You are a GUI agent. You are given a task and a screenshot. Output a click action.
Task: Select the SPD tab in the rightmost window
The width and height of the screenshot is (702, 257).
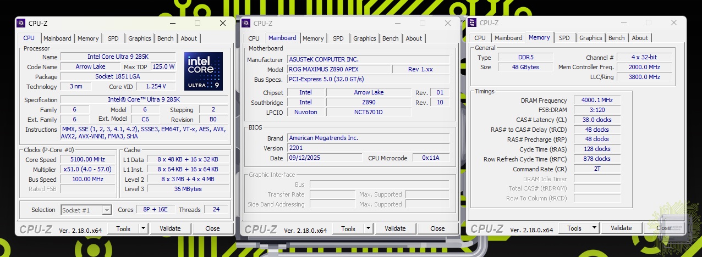coord(564,38)
